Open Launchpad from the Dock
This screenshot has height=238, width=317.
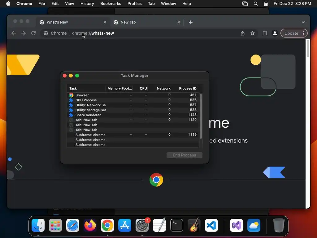tap(55, 225)
